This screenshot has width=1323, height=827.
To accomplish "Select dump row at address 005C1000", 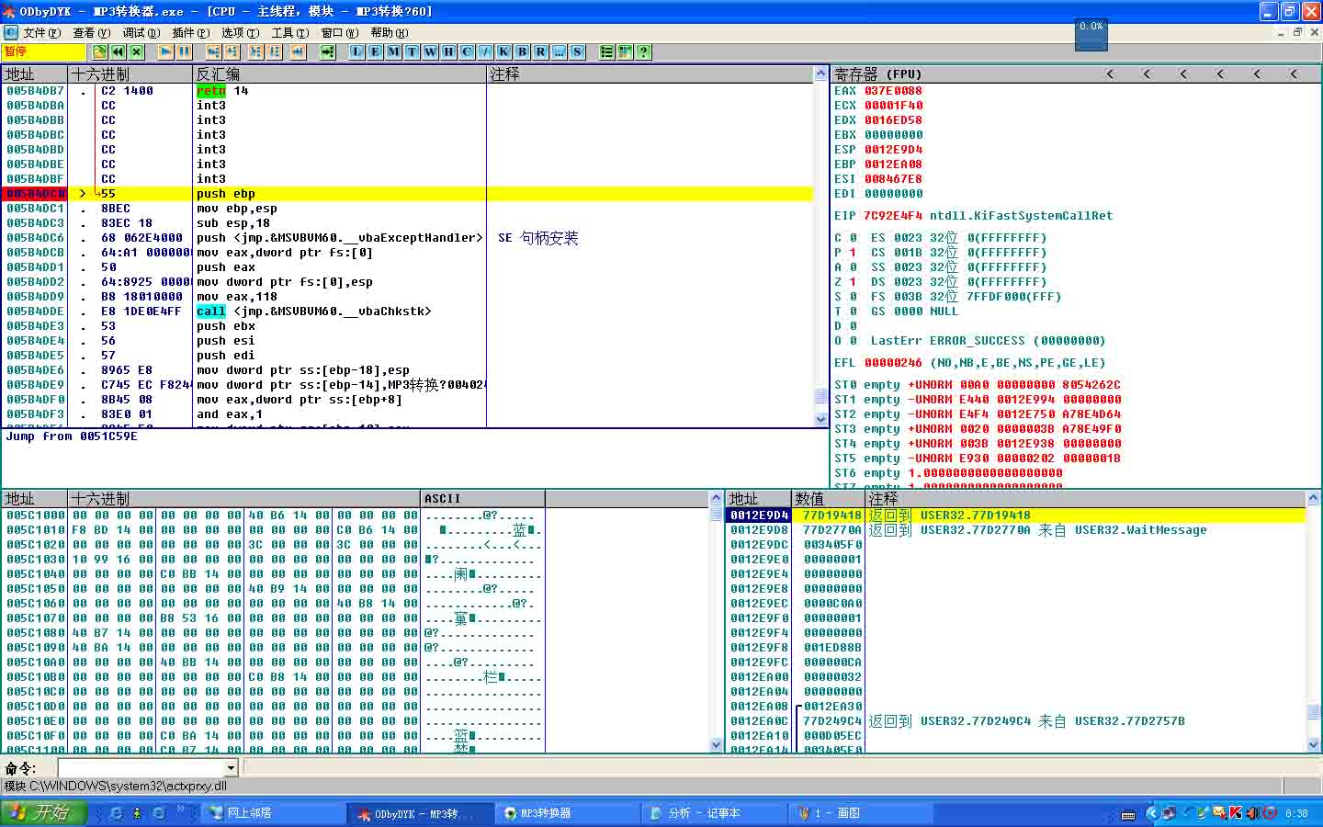I will tap(356, 515).
